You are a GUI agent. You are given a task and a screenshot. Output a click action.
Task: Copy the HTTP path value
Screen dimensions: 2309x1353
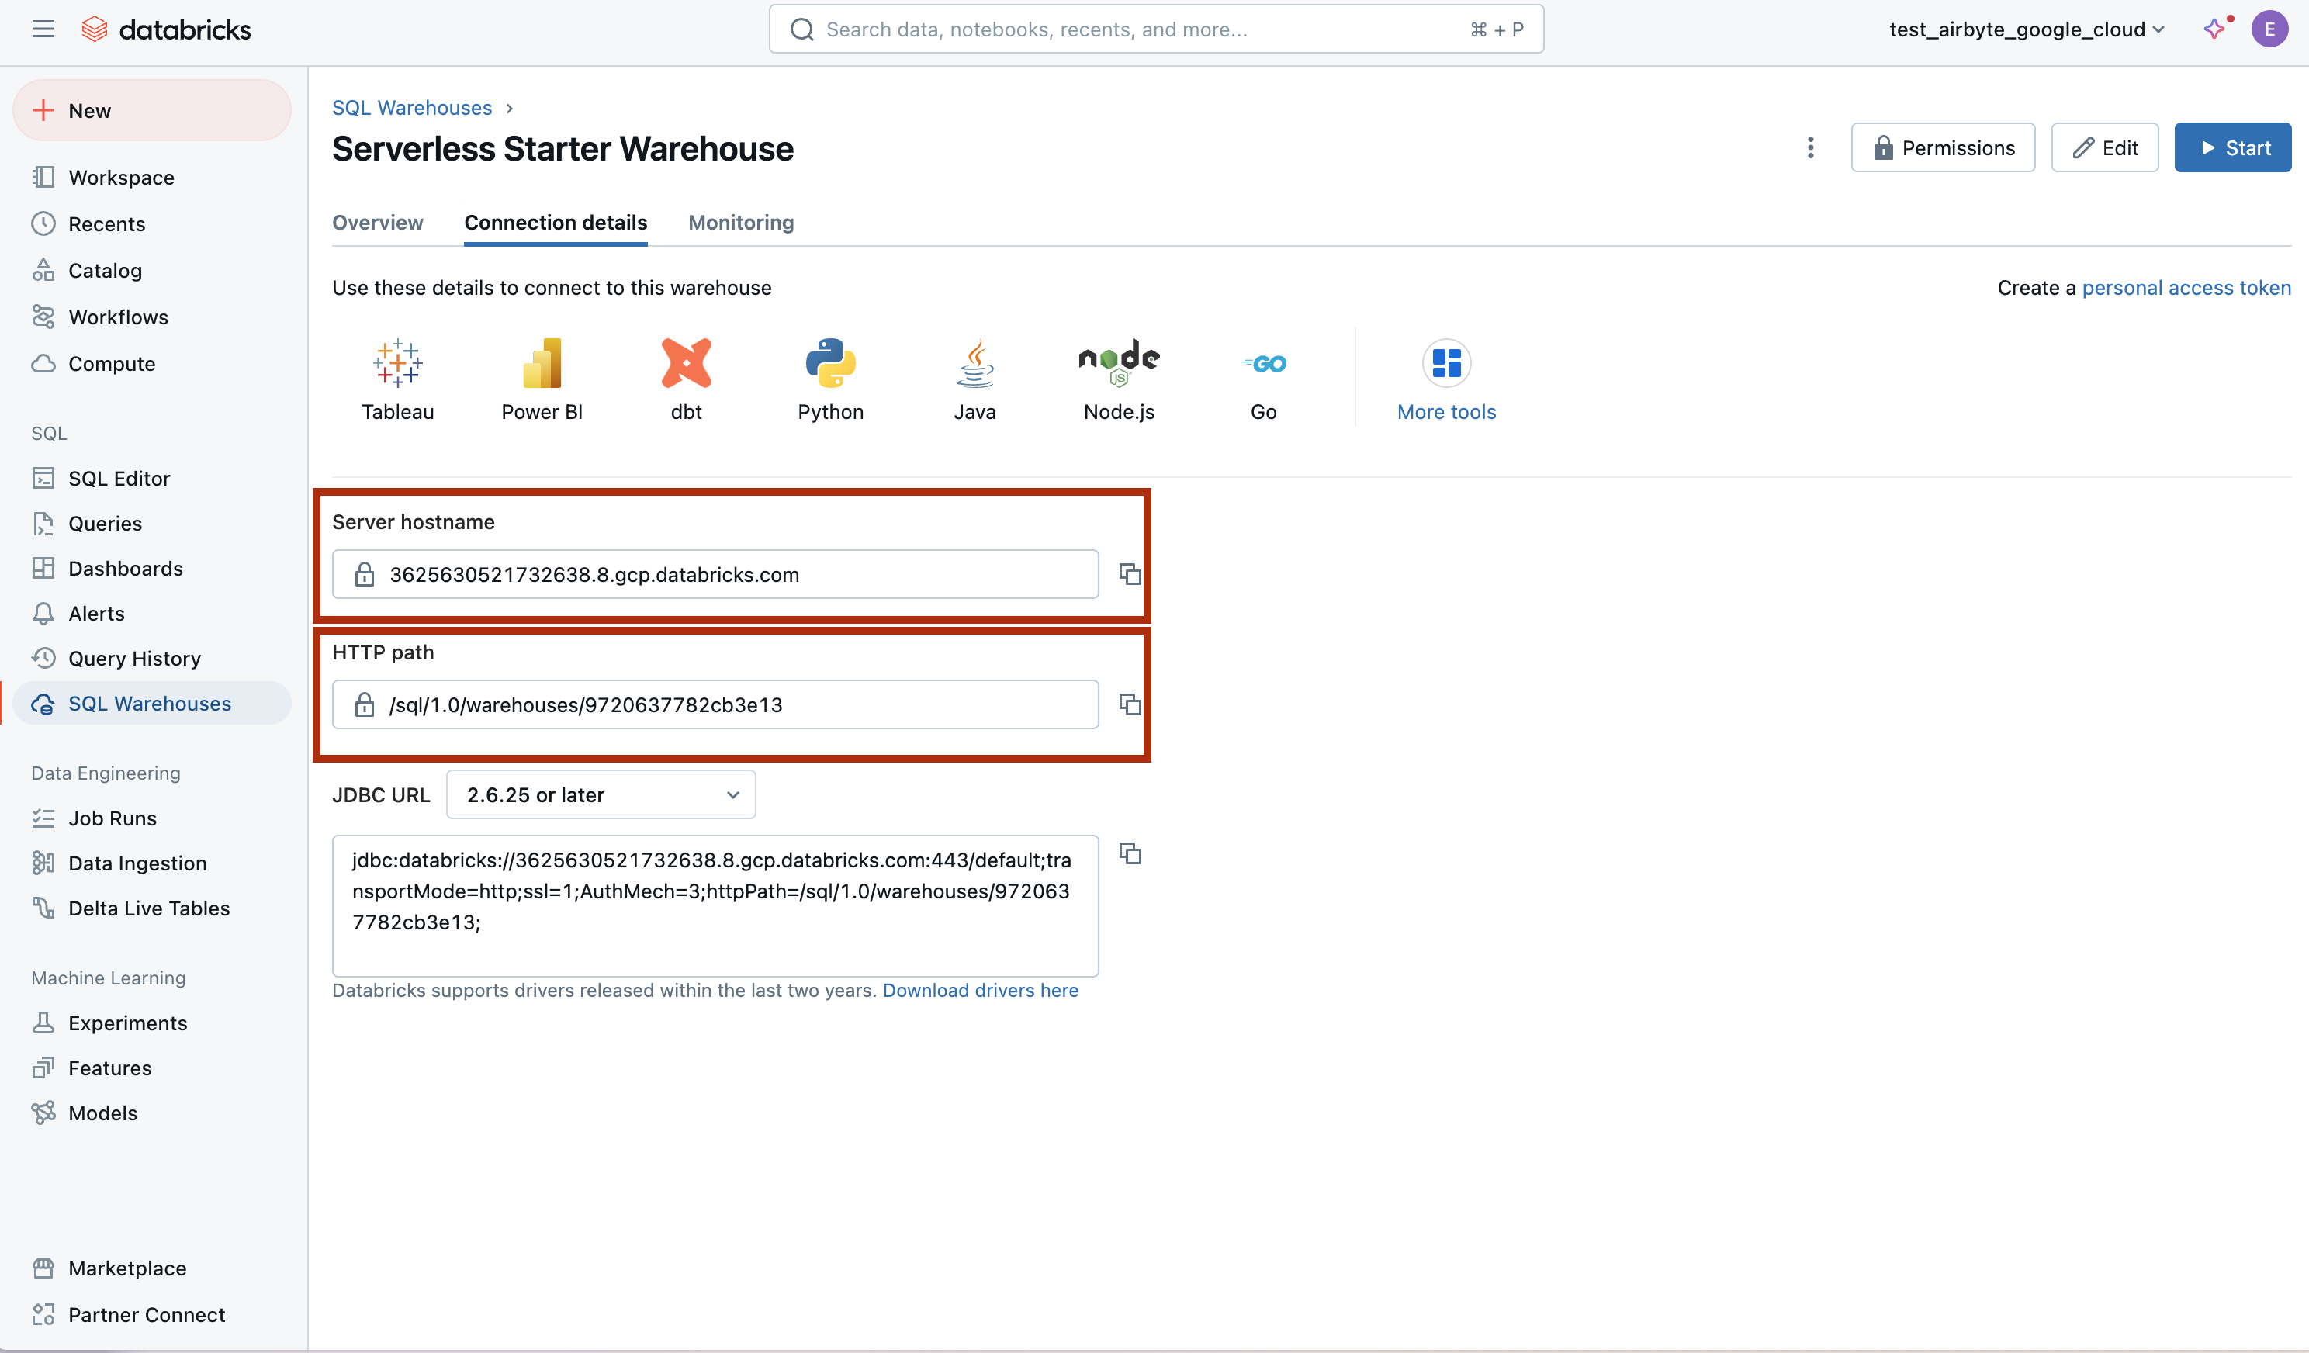coord(1130,704)
